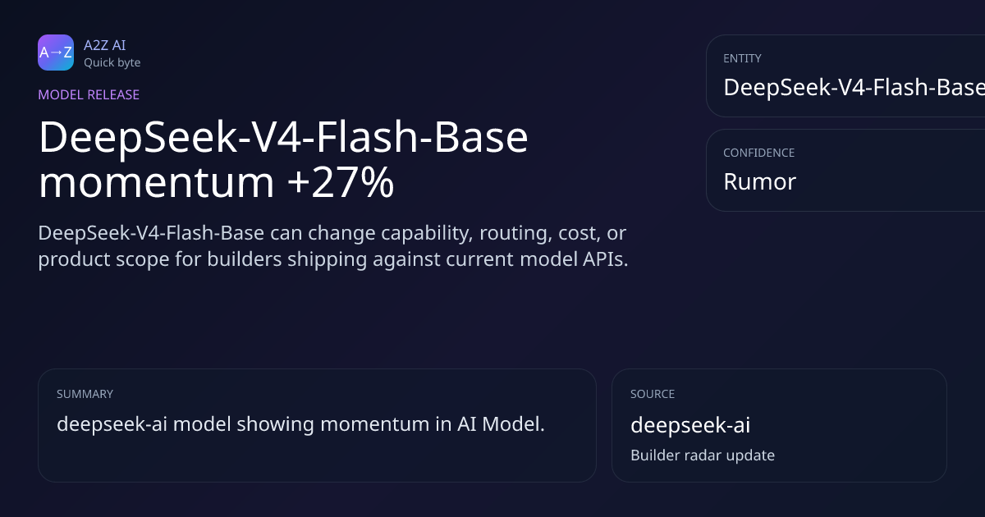The width and height of the screenshot is (985, 517).
Task: Open the summary text about AI Model momentum
Action: [300, 424]
